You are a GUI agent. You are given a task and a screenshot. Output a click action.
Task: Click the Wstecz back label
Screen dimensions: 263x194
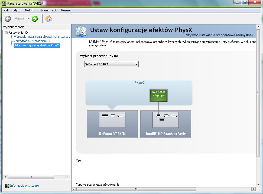19,19
